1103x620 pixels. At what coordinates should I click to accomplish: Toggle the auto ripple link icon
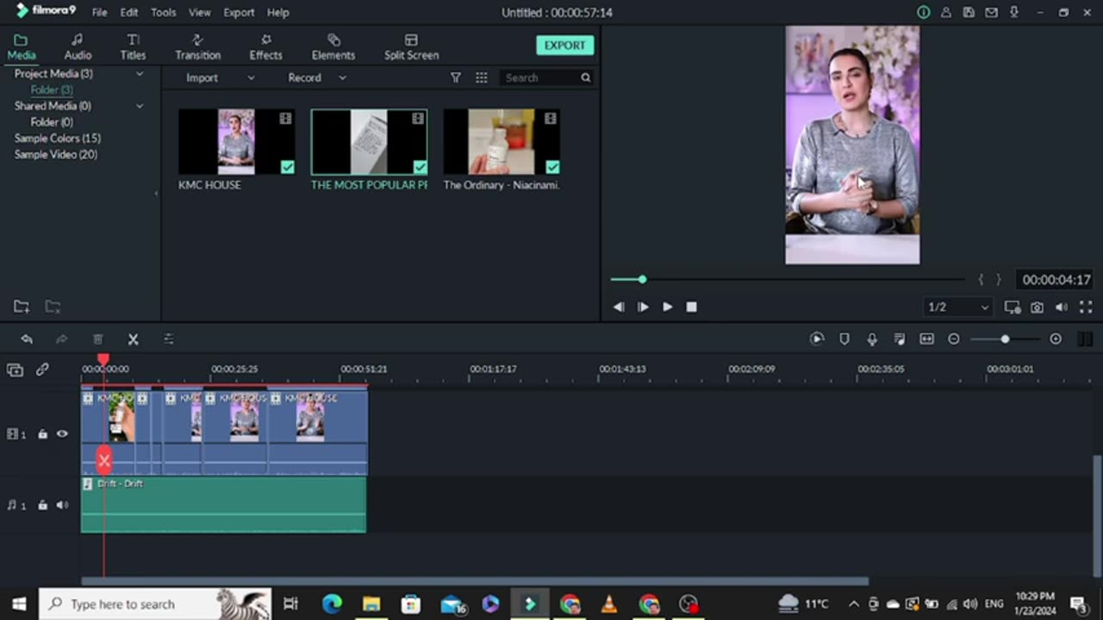pos(42,369)
